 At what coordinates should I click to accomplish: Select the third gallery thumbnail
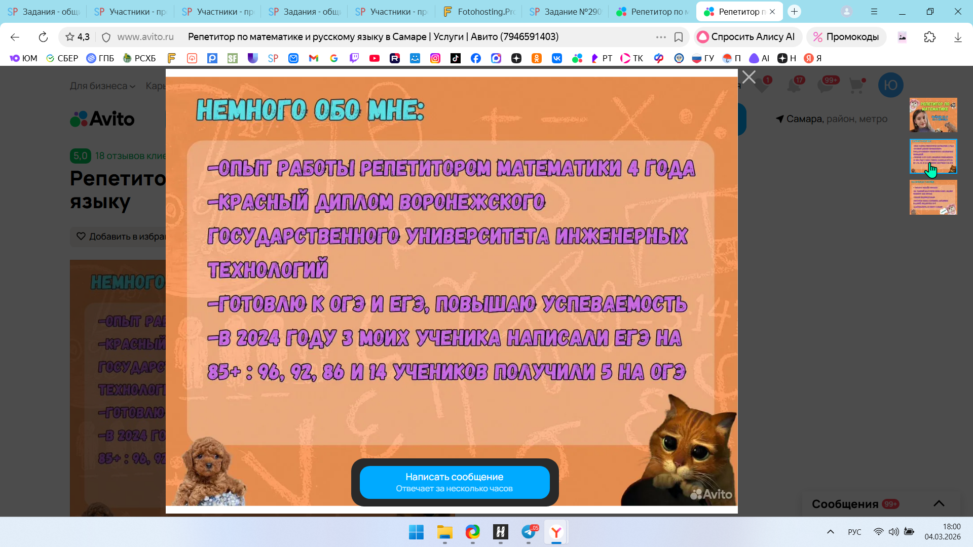point(933,198)
